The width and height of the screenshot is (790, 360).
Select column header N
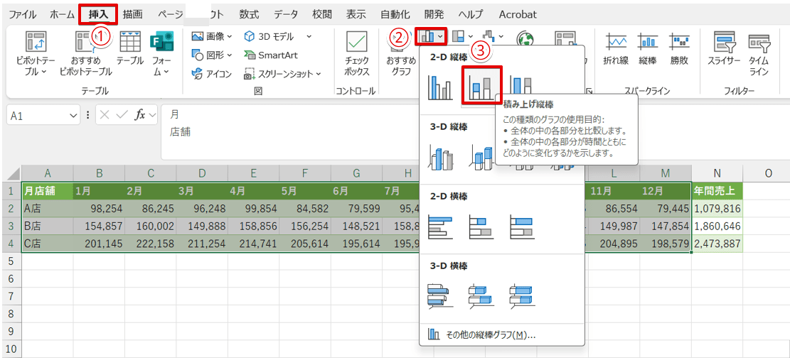pyautogui.click(x=717, y=173)
